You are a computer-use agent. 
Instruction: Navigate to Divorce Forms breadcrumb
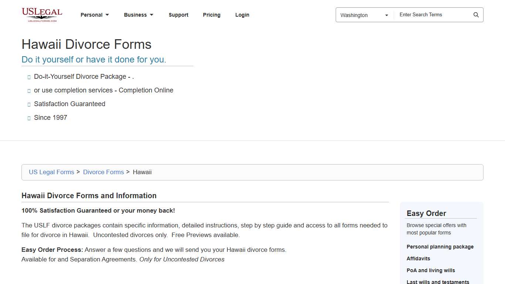[104, 172]
